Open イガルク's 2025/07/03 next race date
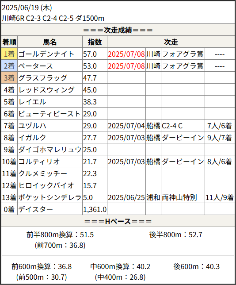Image resolution: width=236 pixels, height=285 pixels. pyautogui.click(x=126, y=138)
